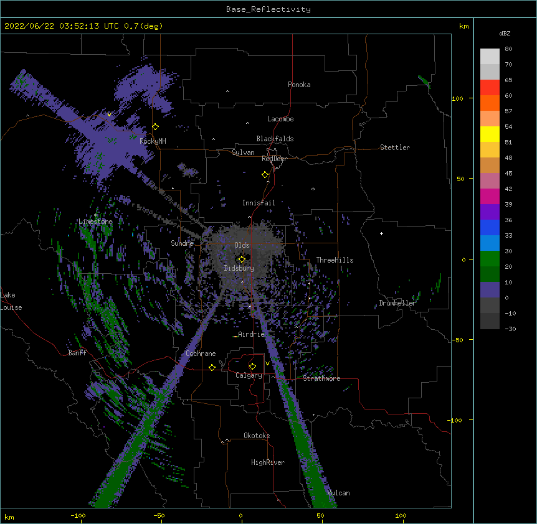Click the Limestone label on map
Viewport: 537px width, 524px height.
click(x=95, y=222)
